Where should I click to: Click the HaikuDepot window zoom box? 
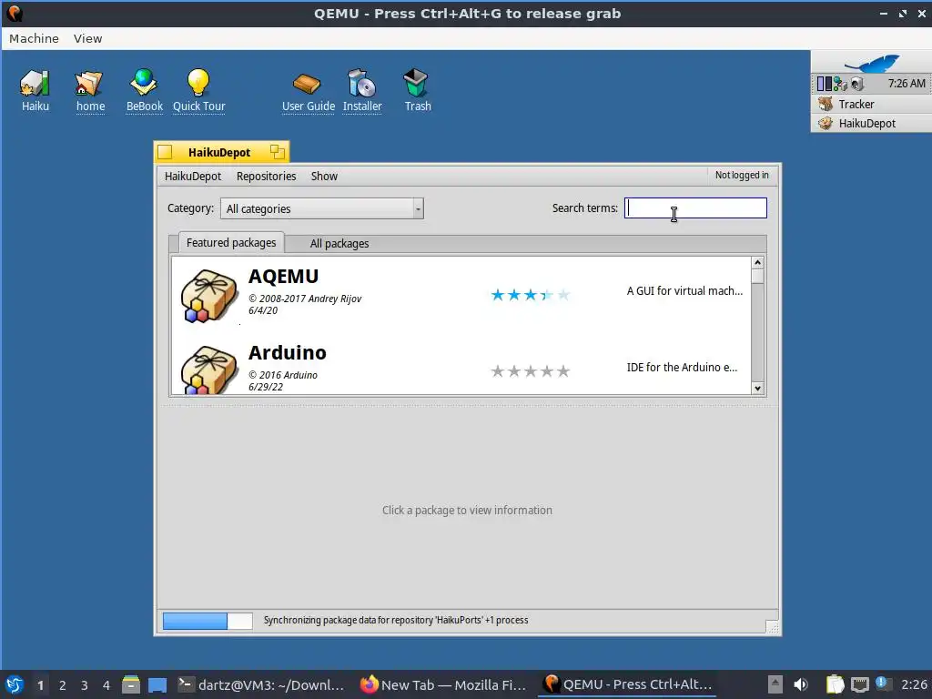pos(277,152)
